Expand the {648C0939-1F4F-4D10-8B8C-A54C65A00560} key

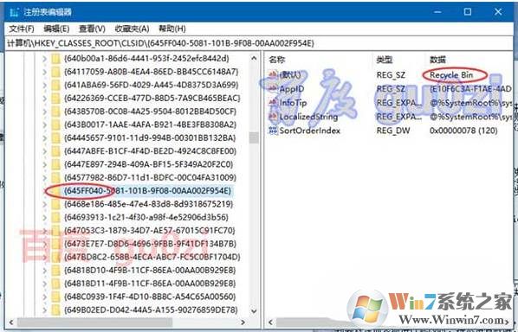pos(44,297)
